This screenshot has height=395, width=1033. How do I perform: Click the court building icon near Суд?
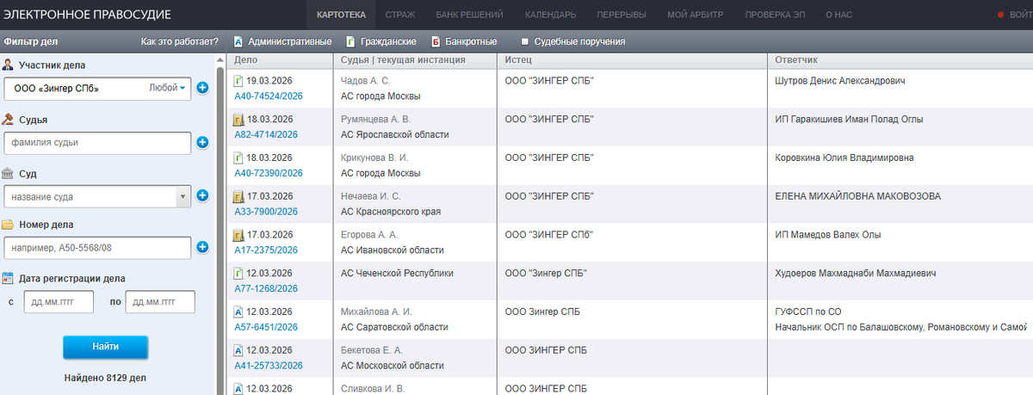click(8, 173)
